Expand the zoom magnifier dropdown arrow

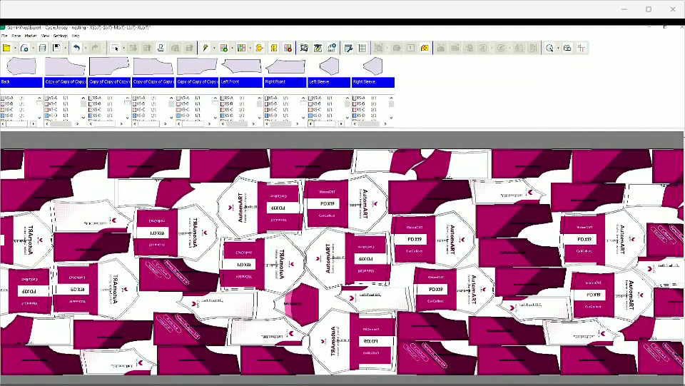(x=558, y=48)
